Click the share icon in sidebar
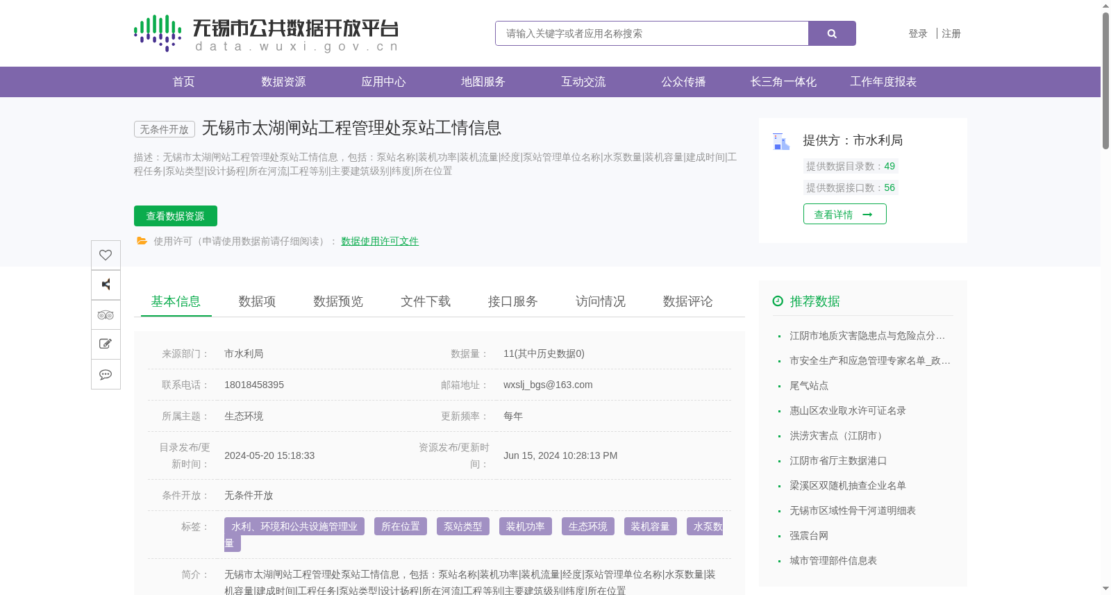The image size is (1111, 595). point(106,285)
